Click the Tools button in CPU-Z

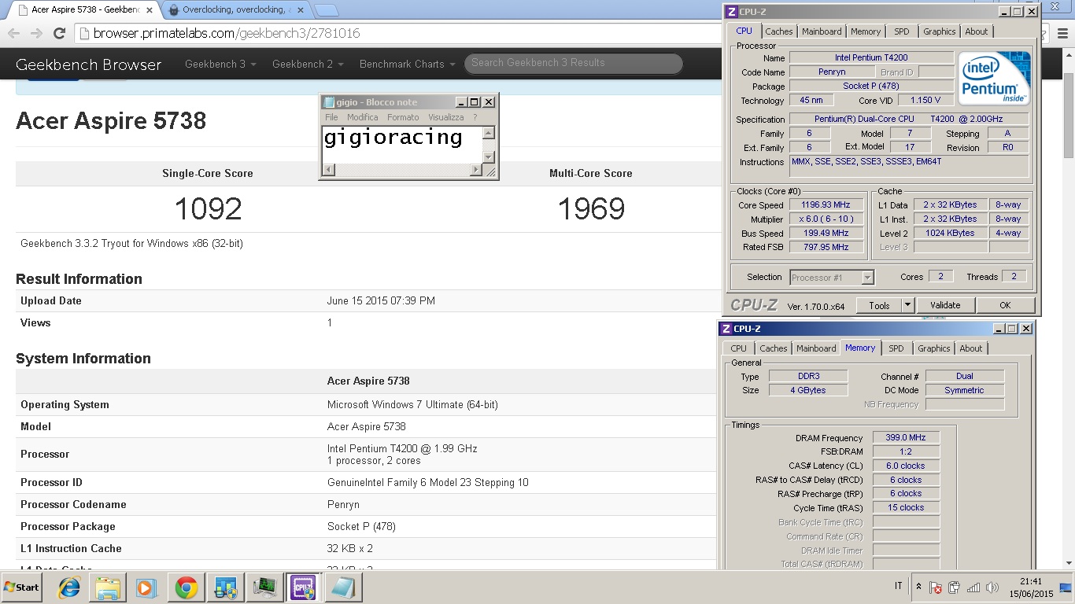click(x=879, y=305)
